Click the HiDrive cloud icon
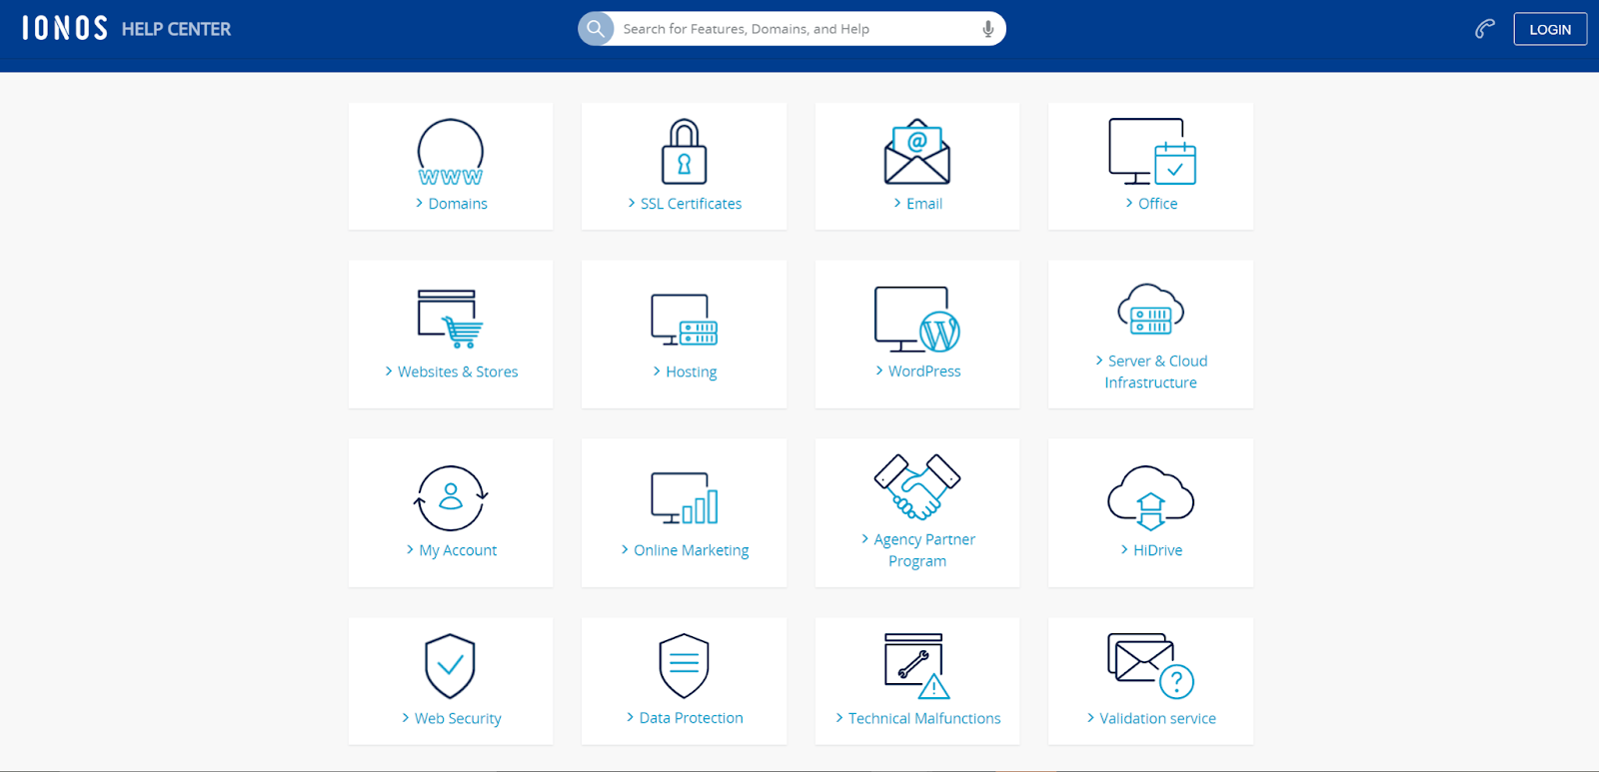The image size is (1599, 772). [1151, 498]
